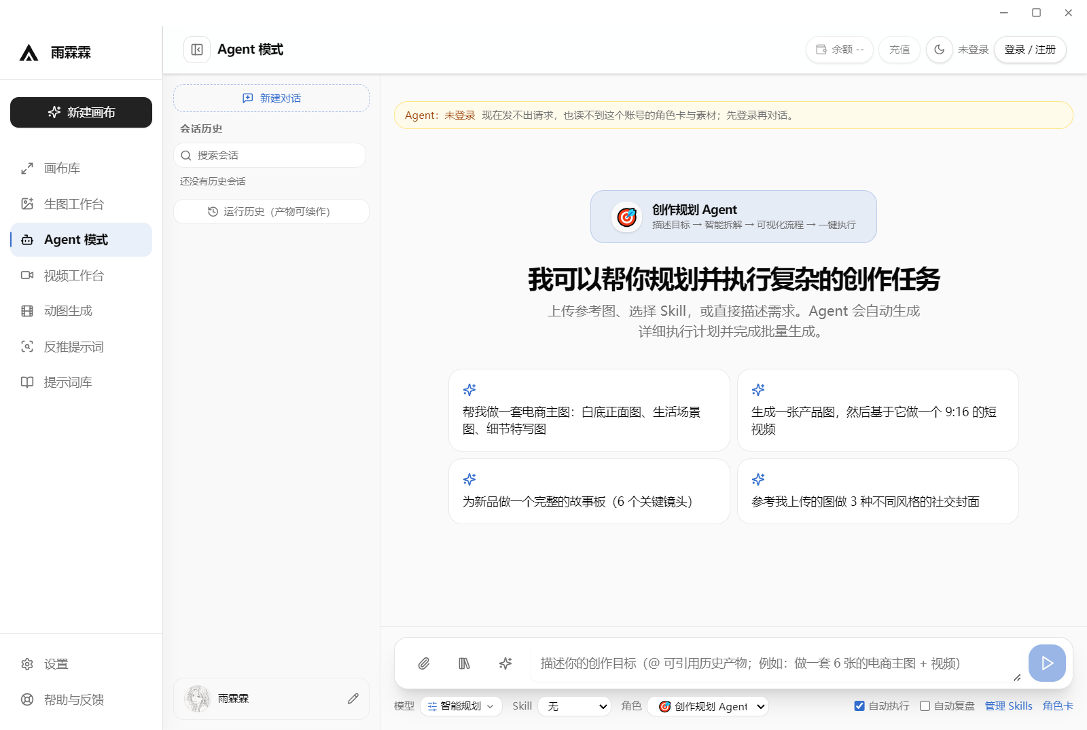The image size is (1087, 730).
Task: Click the history clock icon in 运行历史
Action: (213, 212)
